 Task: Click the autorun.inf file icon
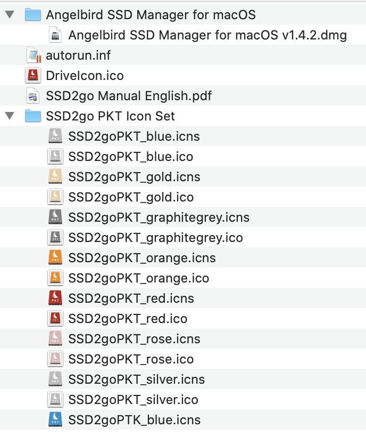pyautogui.click(x=34, y=55)
